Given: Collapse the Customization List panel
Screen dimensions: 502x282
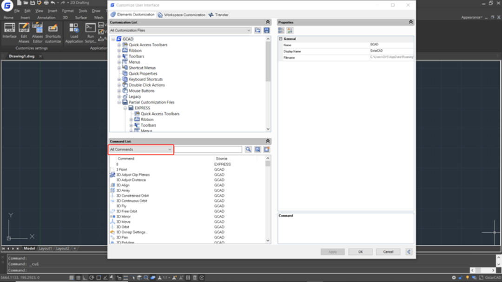Looking at the screenshot, I should (268, 22).
